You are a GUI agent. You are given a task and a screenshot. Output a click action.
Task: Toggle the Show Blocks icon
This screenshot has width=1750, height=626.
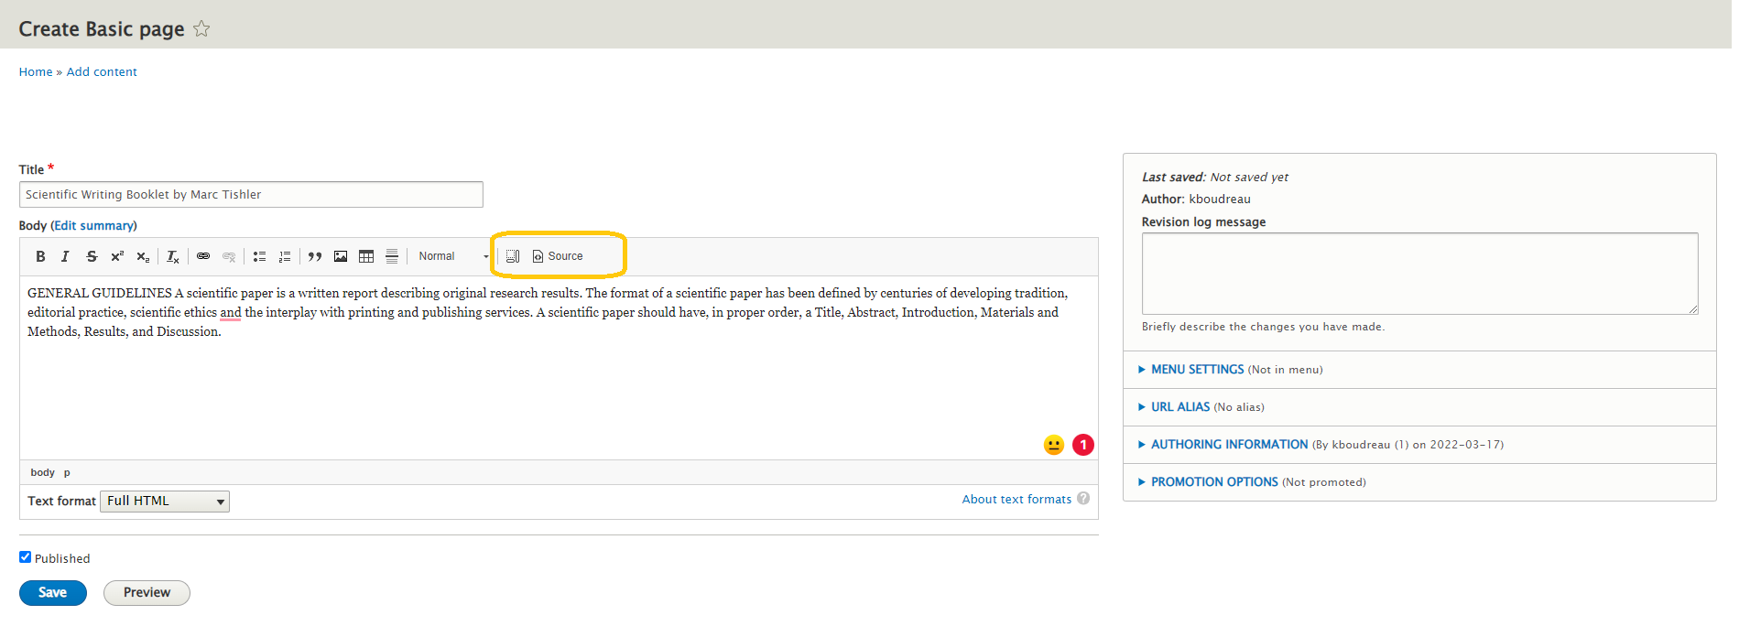pyautogui.click(x=513, y=256)
